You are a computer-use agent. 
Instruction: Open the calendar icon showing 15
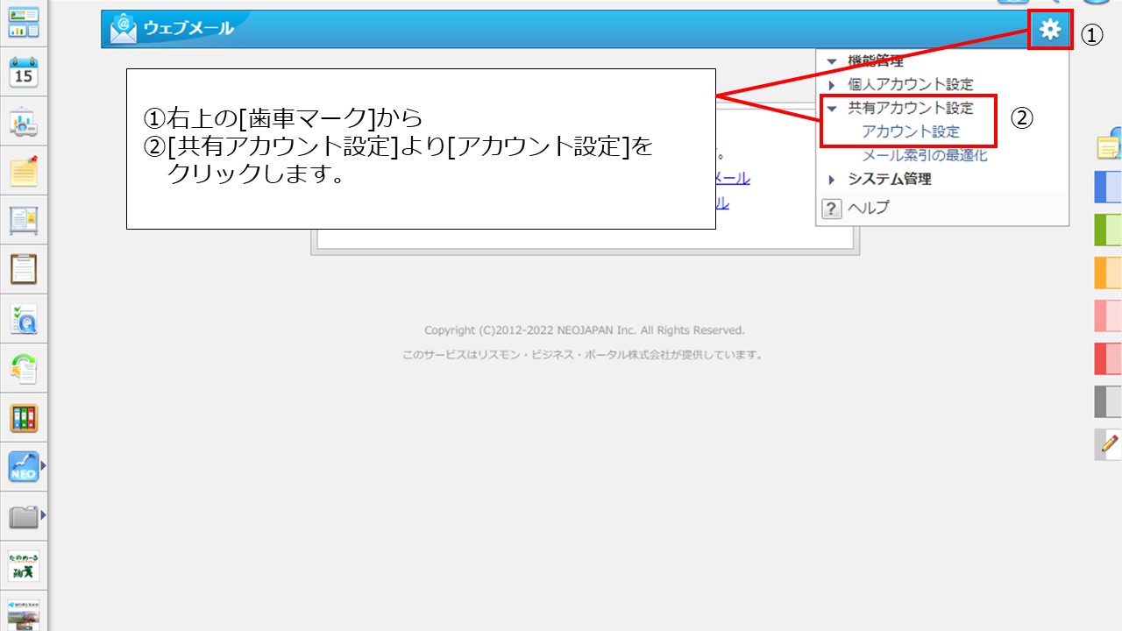pos(24,72)
